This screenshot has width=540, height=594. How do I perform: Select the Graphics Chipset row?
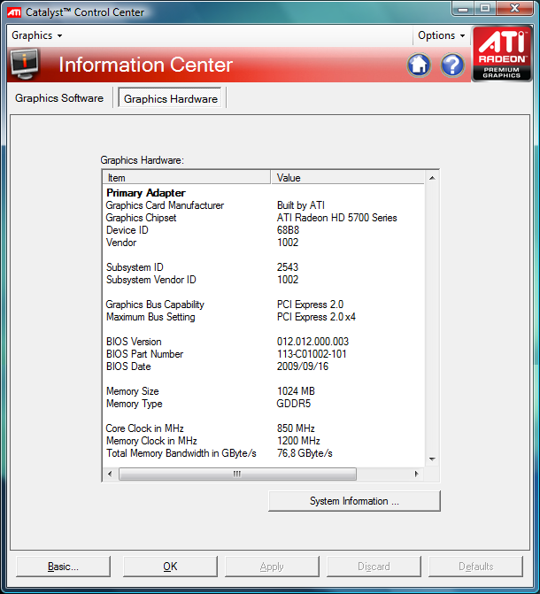(264, 218)
